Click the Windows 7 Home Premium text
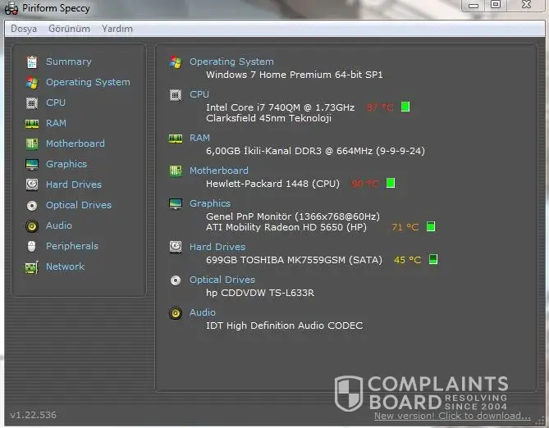 [294, 75]
